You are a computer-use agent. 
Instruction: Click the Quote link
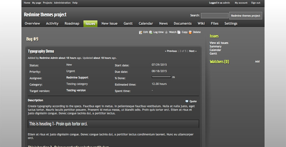point(193,101)
